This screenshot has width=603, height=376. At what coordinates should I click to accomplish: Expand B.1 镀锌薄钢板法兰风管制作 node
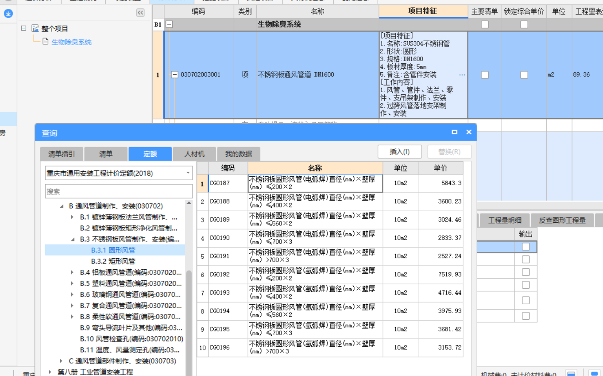click(x=72, y=217)
